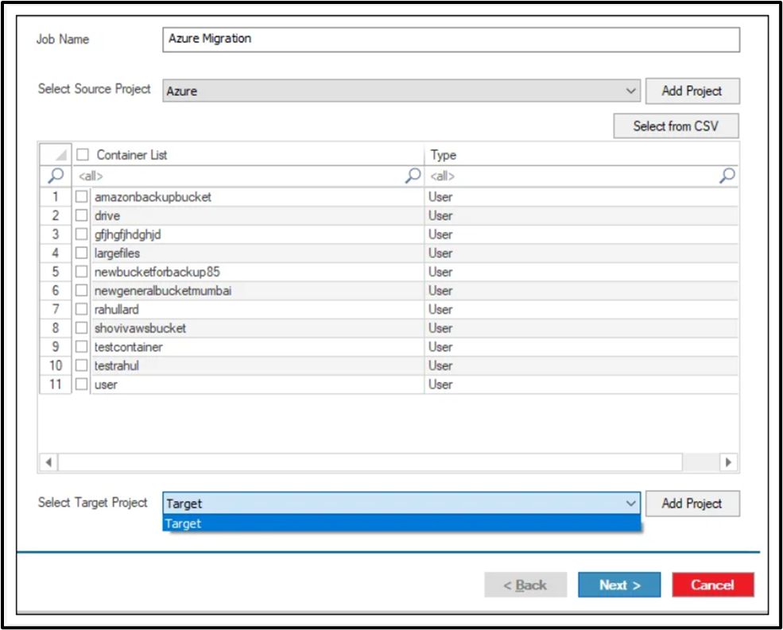Cancel the migration job wizard
The width and height of the screenshot is (783, 630).
pos(713,585)
